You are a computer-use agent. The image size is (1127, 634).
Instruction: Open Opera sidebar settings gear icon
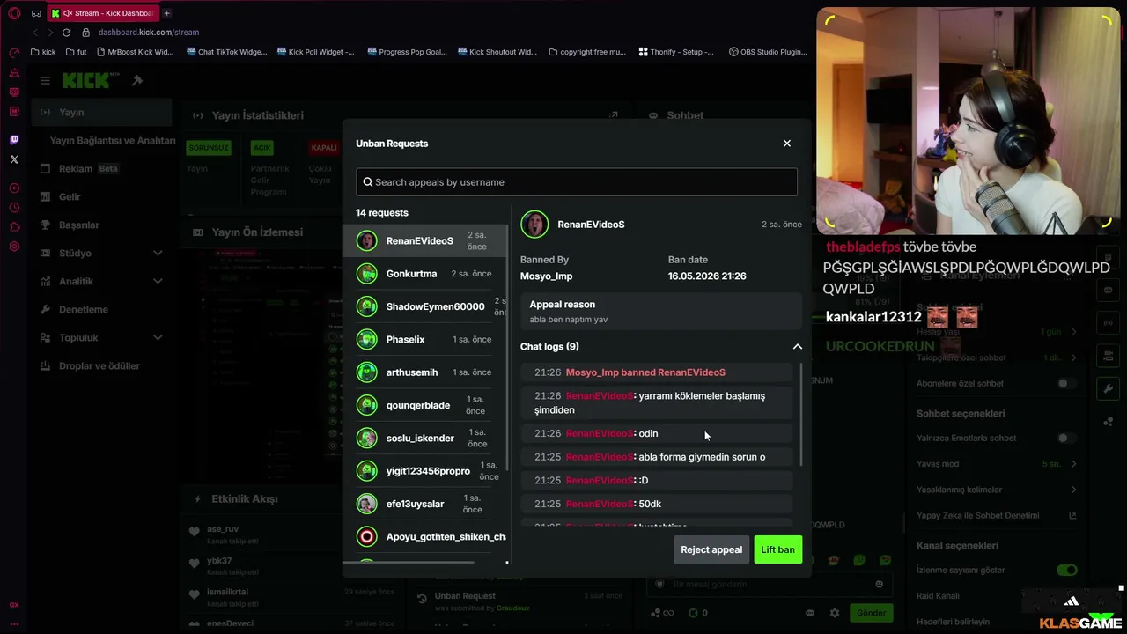[14, 247]
